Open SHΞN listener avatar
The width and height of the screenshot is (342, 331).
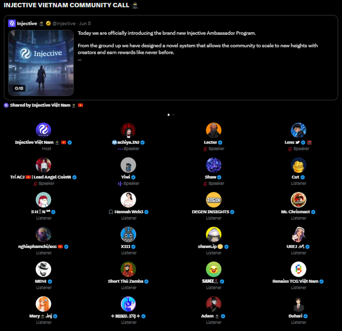click(x=43, y=200)
